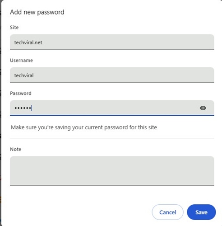Click the 'Add new password' dialog title
Viewport: 222px width, 226px height.
click(x=37, y=12)
